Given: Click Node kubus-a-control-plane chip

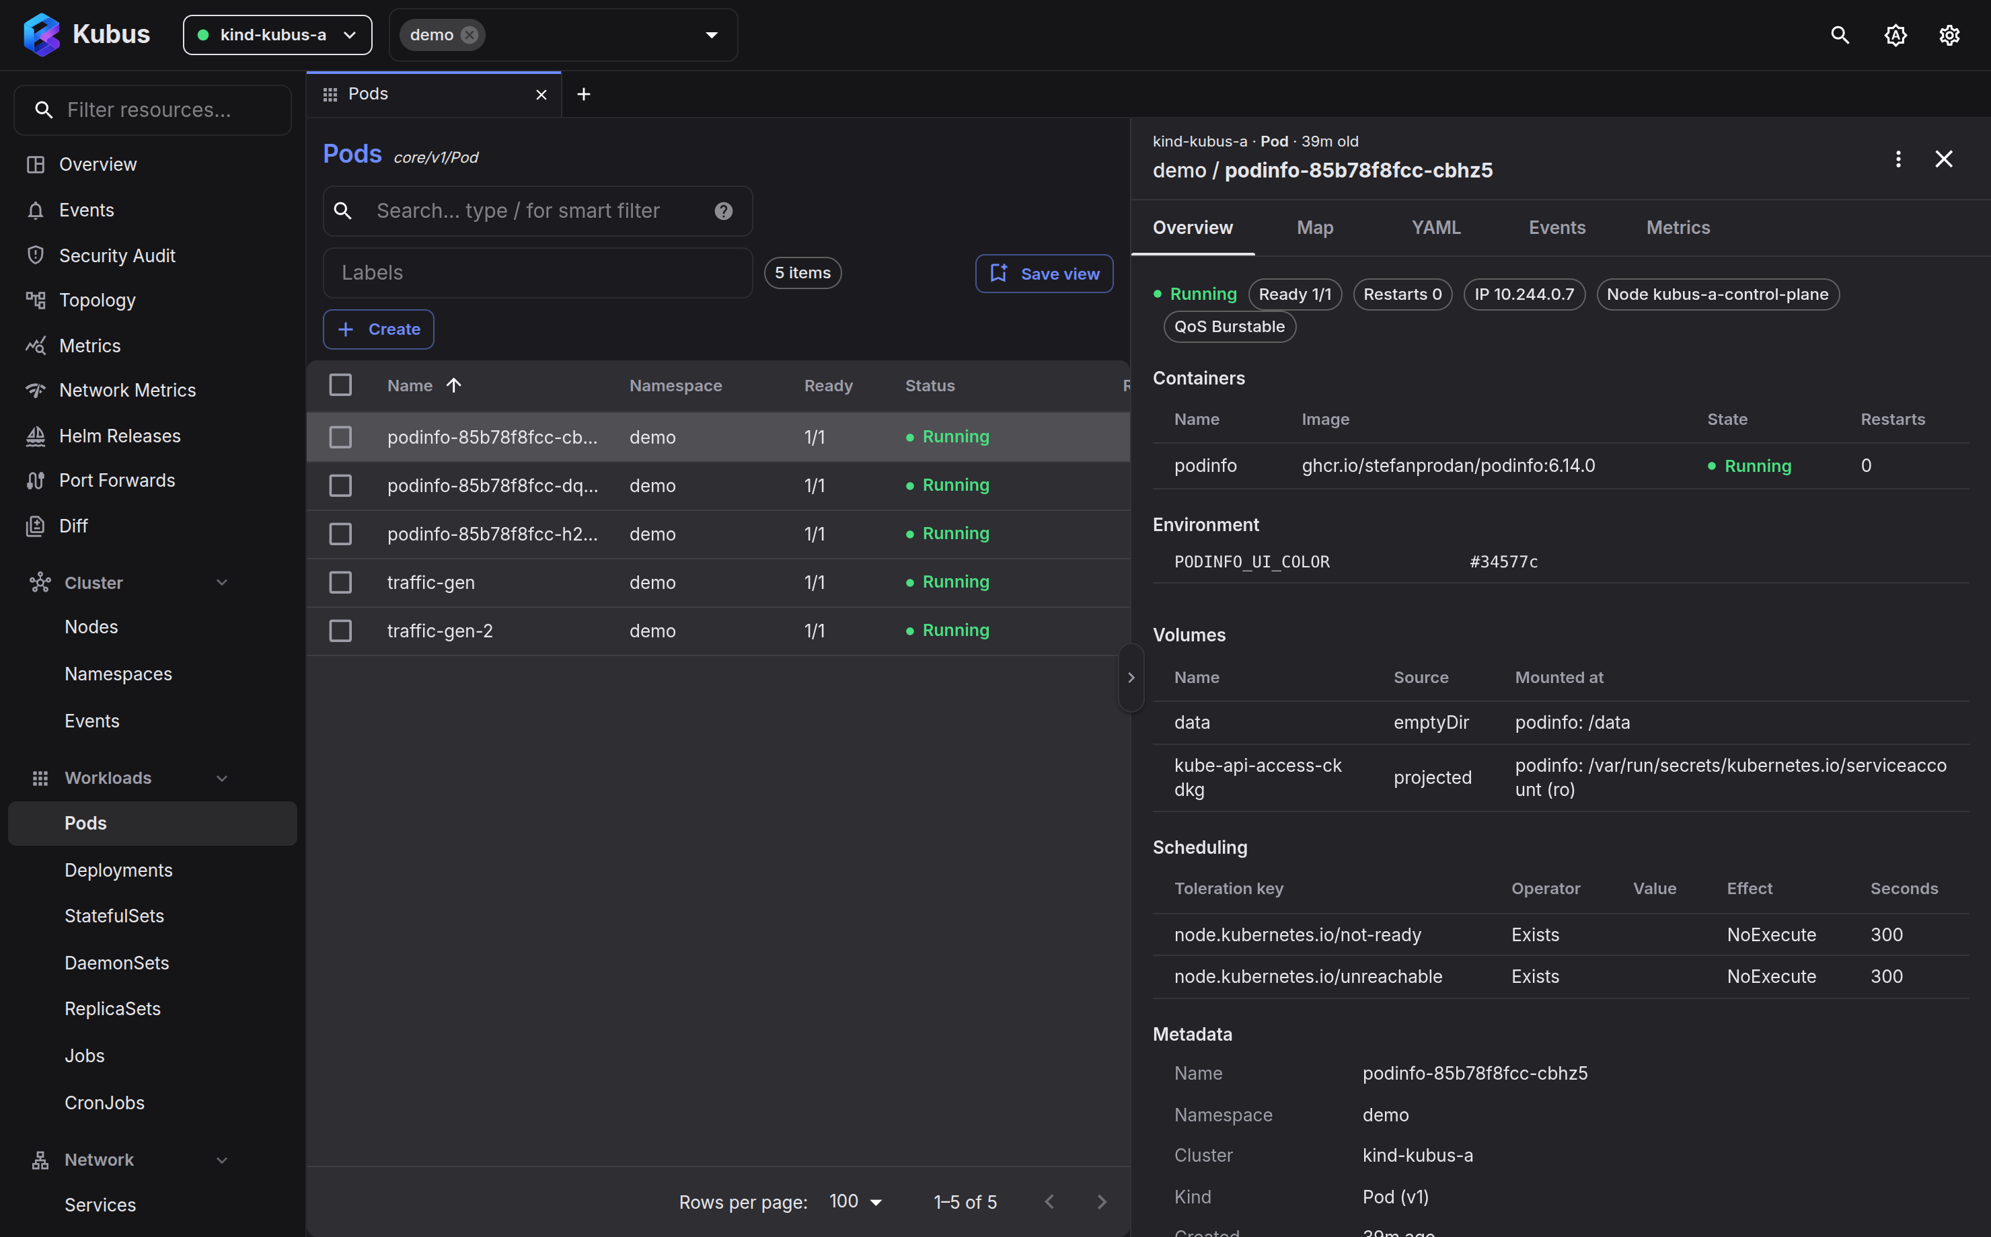Looking at the screenshot, I should point(1717,294).
